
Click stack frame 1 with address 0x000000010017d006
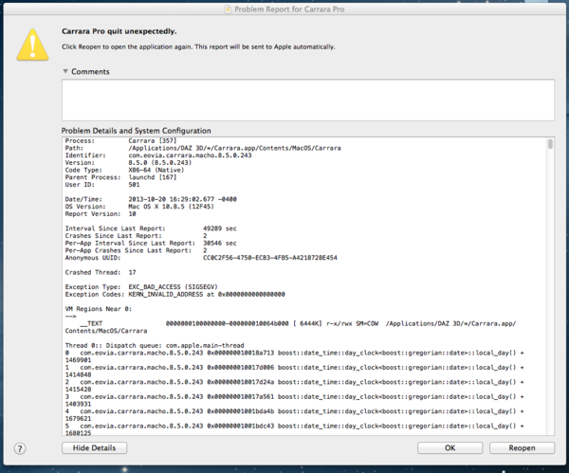(x=294, y=368)
